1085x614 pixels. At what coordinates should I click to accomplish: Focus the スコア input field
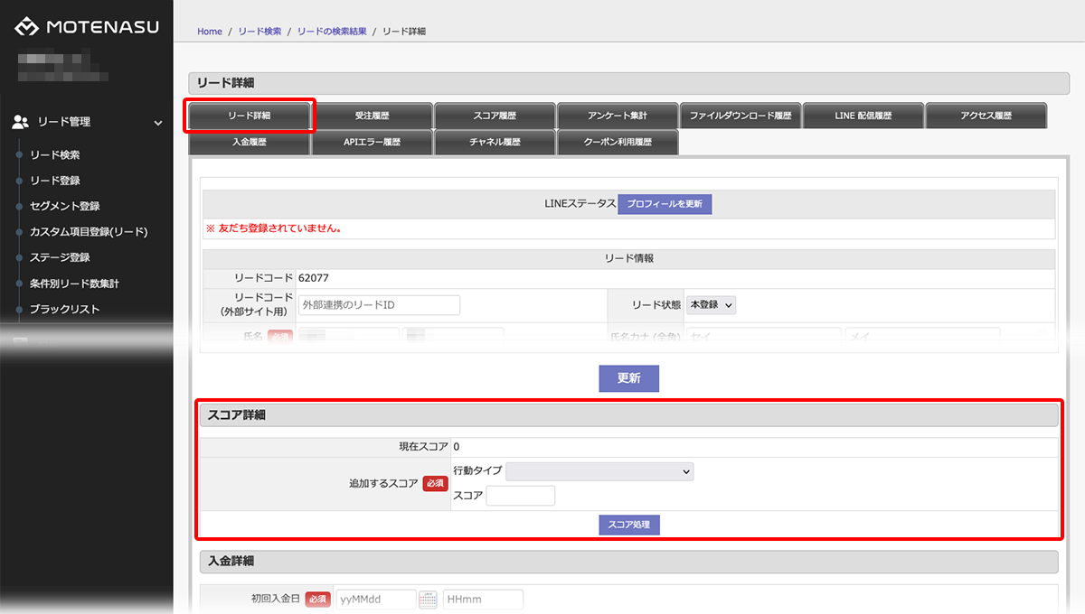520,496
